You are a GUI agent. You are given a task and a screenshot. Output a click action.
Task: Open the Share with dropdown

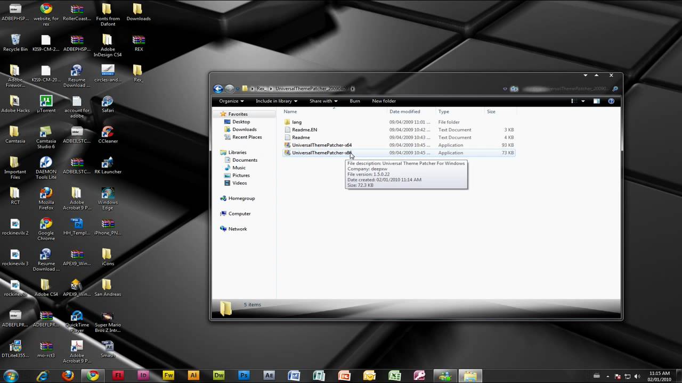click(x=323, y=101)
